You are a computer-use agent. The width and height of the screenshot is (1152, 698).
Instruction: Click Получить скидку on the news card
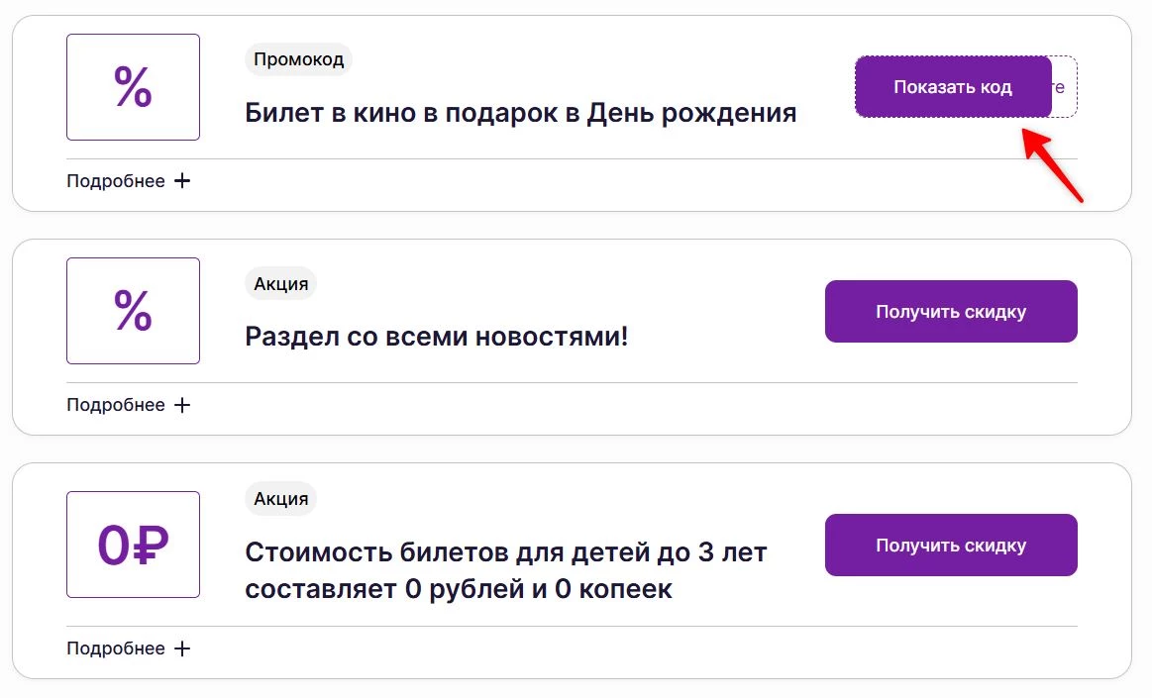coord(950,311)
